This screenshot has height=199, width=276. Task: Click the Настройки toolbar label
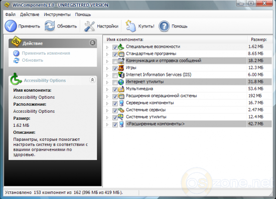point(108,26)
